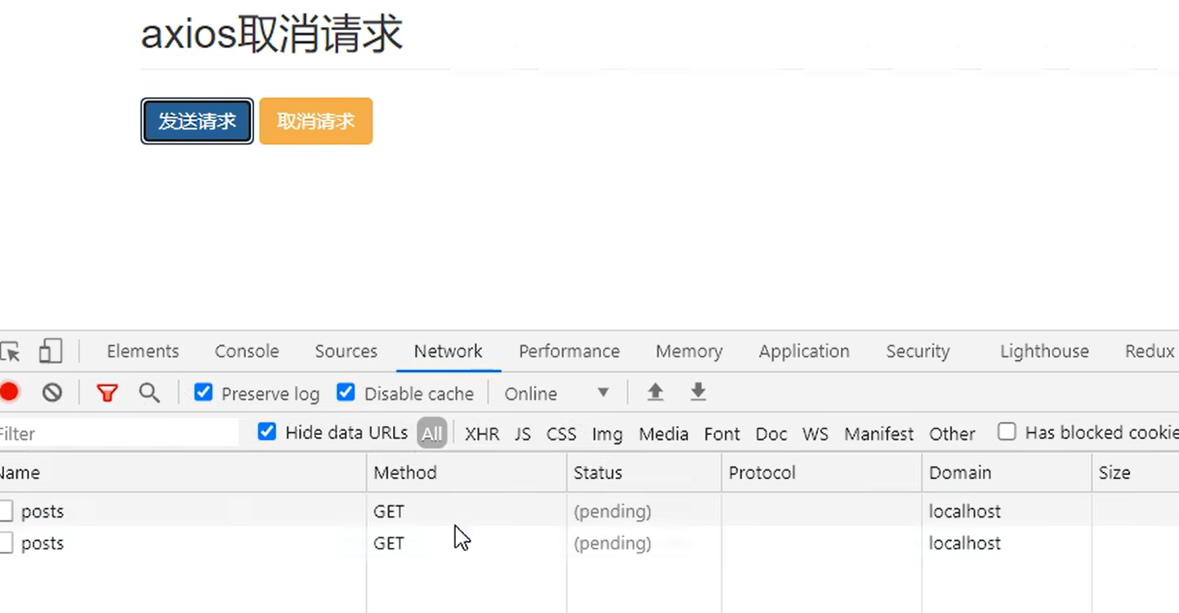Open the Online throttling dropdown
The width and height of the screenshot is (1179, 613).
point(559,393)
